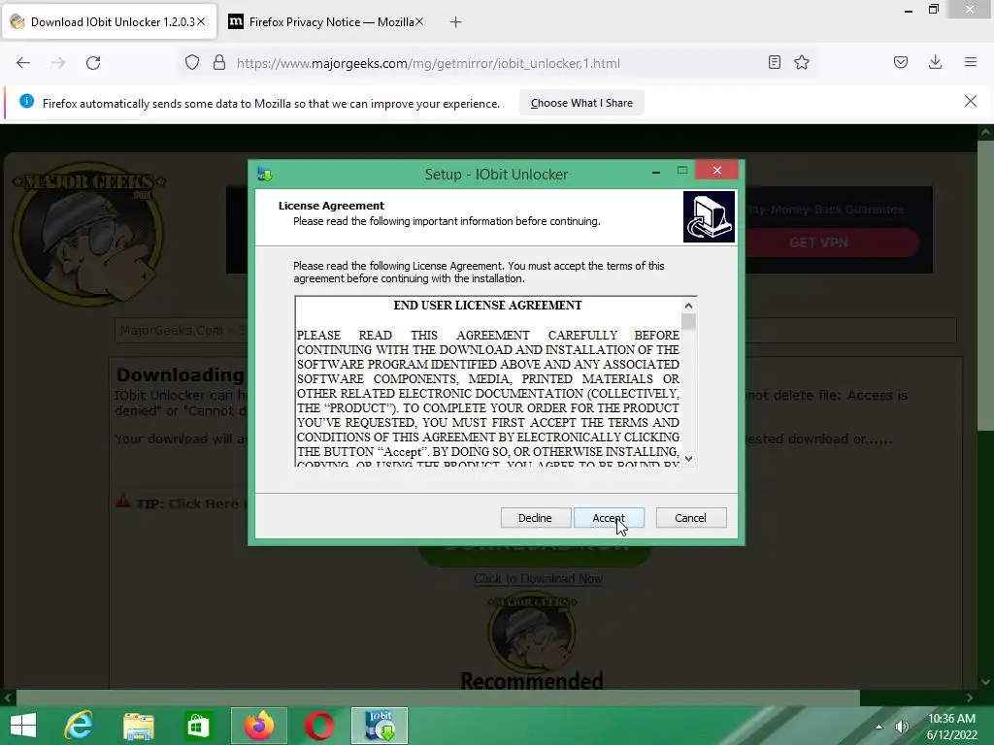View site security padlock info
Viewport: 994px width, 745px height.
[219, 63]
